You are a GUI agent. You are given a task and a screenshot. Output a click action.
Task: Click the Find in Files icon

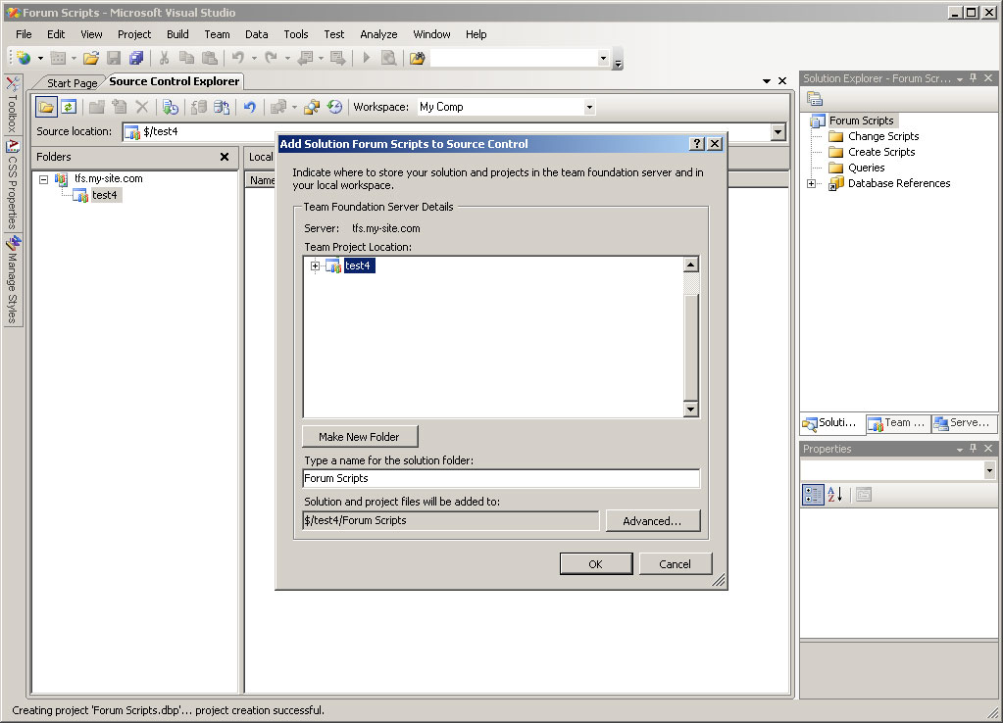pos(417,58)
